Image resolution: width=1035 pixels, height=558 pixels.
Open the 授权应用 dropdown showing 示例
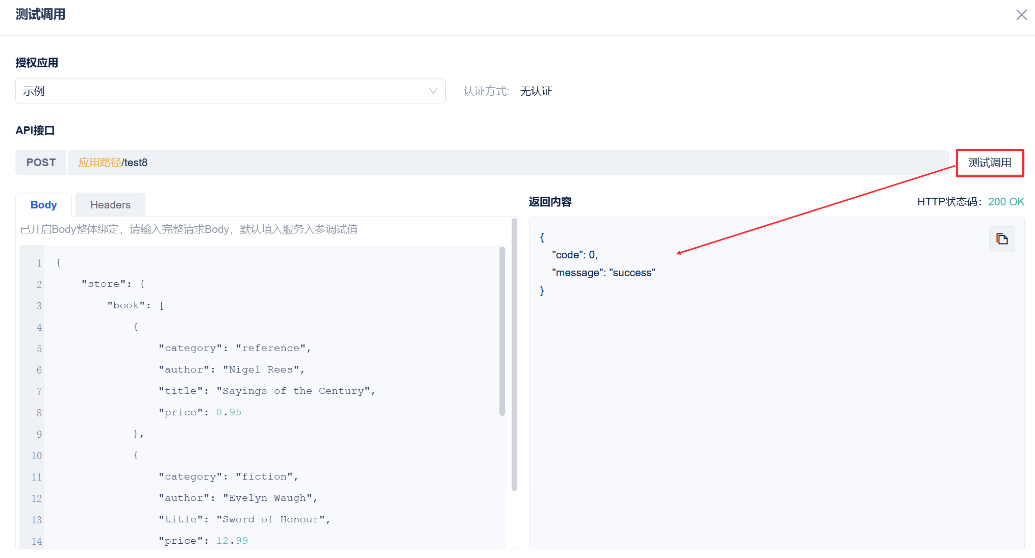tap(231, 91)
